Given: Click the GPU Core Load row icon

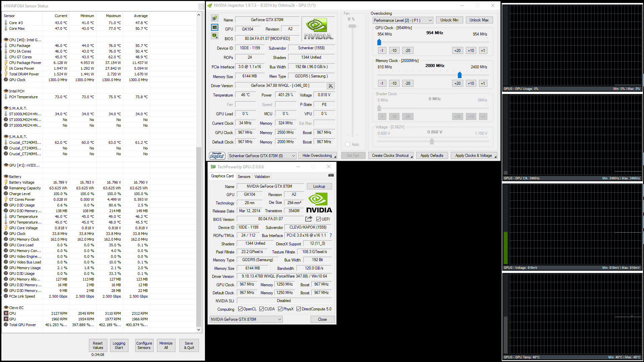Looking at the screenshot, I should point(6,245).
